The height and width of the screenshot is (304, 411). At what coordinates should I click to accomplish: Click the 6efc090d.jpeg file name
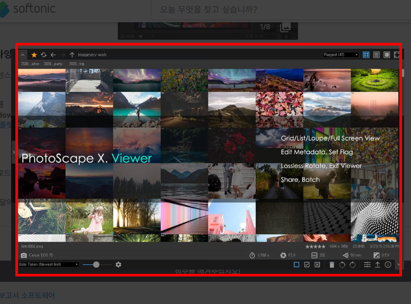[x=32, y=246]
